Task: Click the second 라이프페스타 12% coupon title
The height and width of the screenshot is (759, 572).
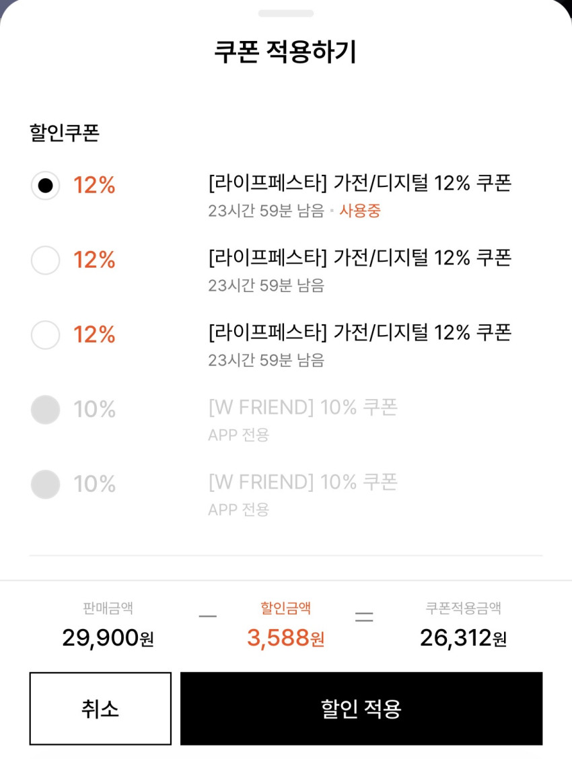Action: pos(360,257)
